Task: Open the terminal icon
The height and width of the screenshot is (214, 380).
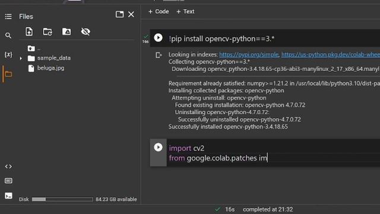Action: click(x=8, y=196)
